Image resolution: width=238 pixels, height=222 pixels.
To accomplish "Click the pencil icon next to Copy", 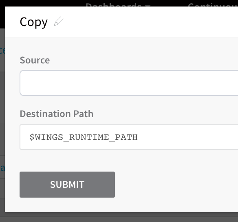I will click(59, 21).
